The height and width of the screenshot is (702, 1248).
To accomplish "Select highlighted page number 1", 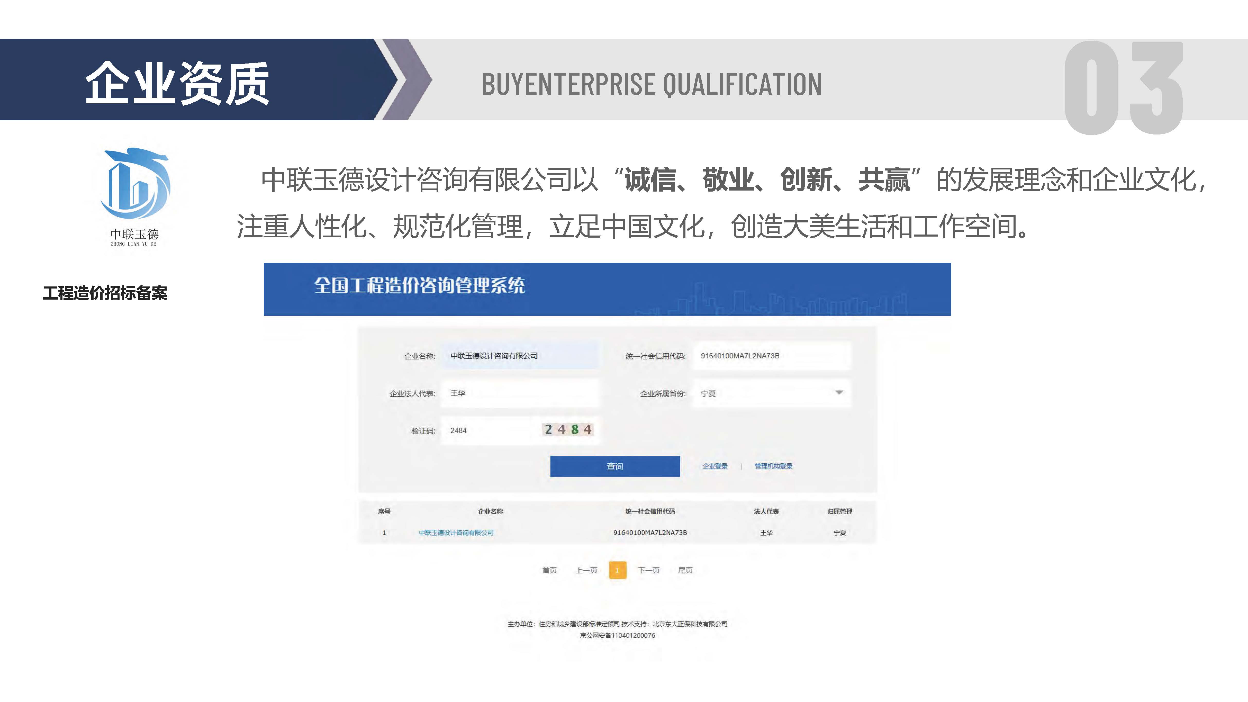I will coord(618,570).
